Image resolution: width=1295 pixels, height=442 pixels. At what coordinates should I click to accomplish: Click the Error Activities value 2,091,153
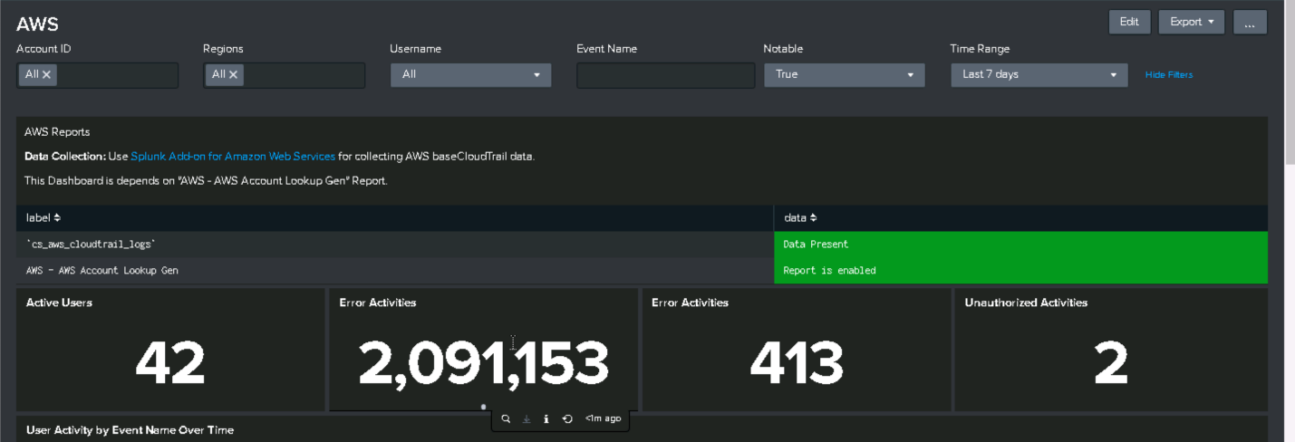483,364
